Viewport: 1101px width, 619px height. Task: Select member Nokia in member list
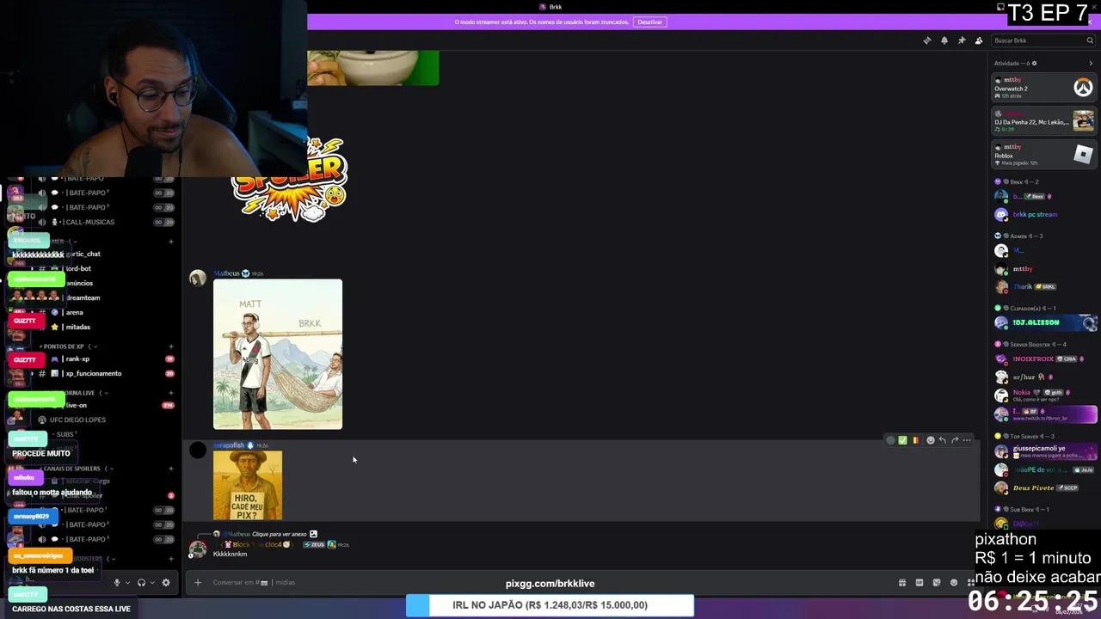pos(1044,395)
